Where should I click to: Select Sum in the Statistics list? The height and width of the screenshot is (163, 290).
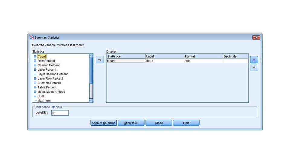[41, 96]
